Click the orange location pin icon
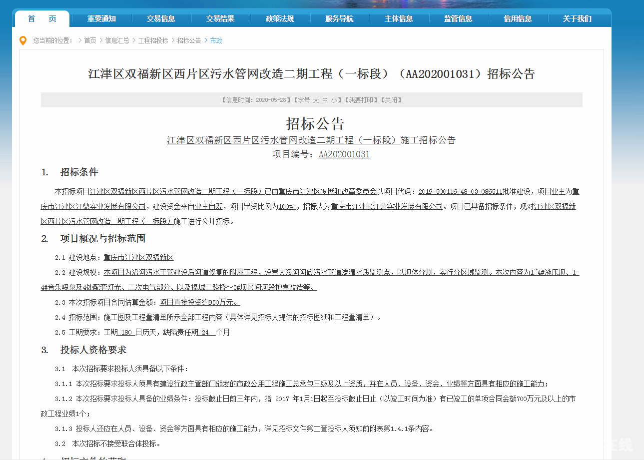 (x=22, y=40)
